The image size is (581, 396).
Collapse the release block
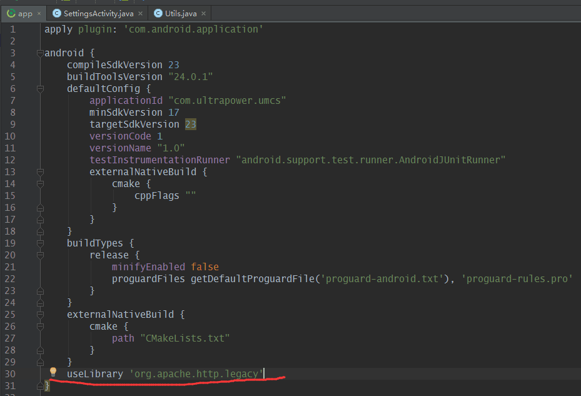(x=39, y=255)
